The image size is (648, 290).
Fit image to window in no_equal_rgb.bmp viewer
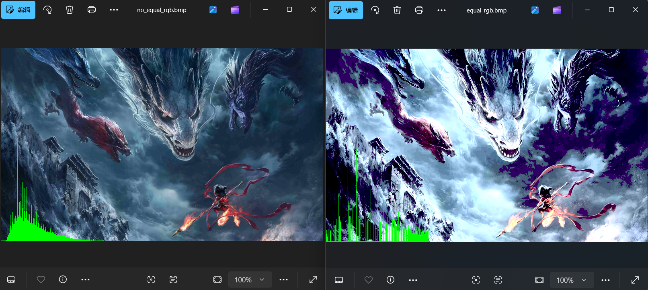(x=217, y=280)
